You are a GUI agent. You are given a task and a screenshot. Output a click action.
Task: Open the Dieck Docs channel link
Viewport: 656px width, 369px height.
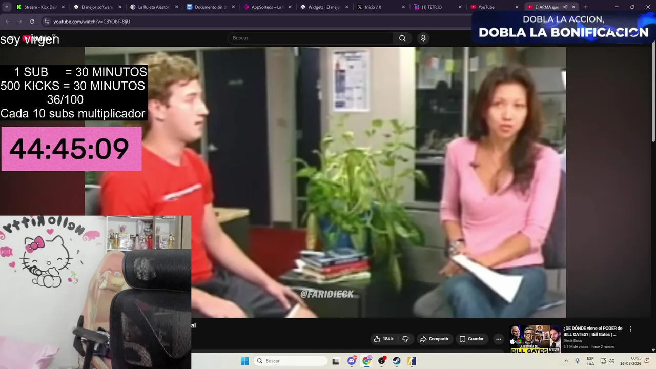click(x=572, y=340)
